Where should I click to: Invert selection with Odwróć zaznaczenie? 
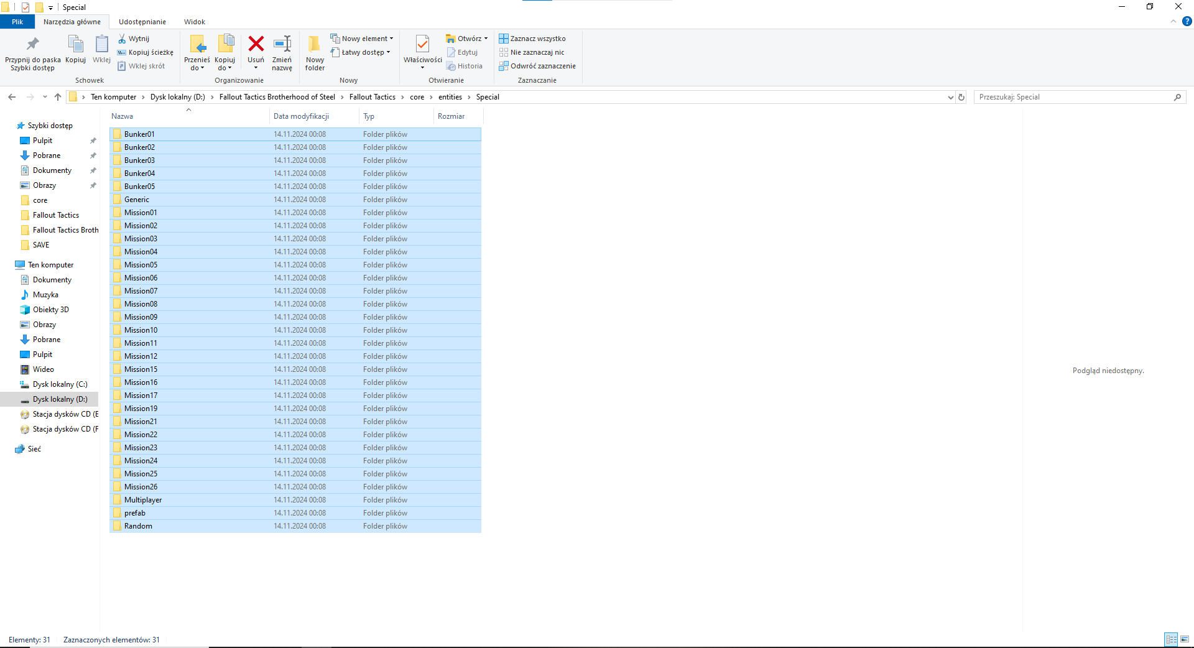(x=537, y=66)
